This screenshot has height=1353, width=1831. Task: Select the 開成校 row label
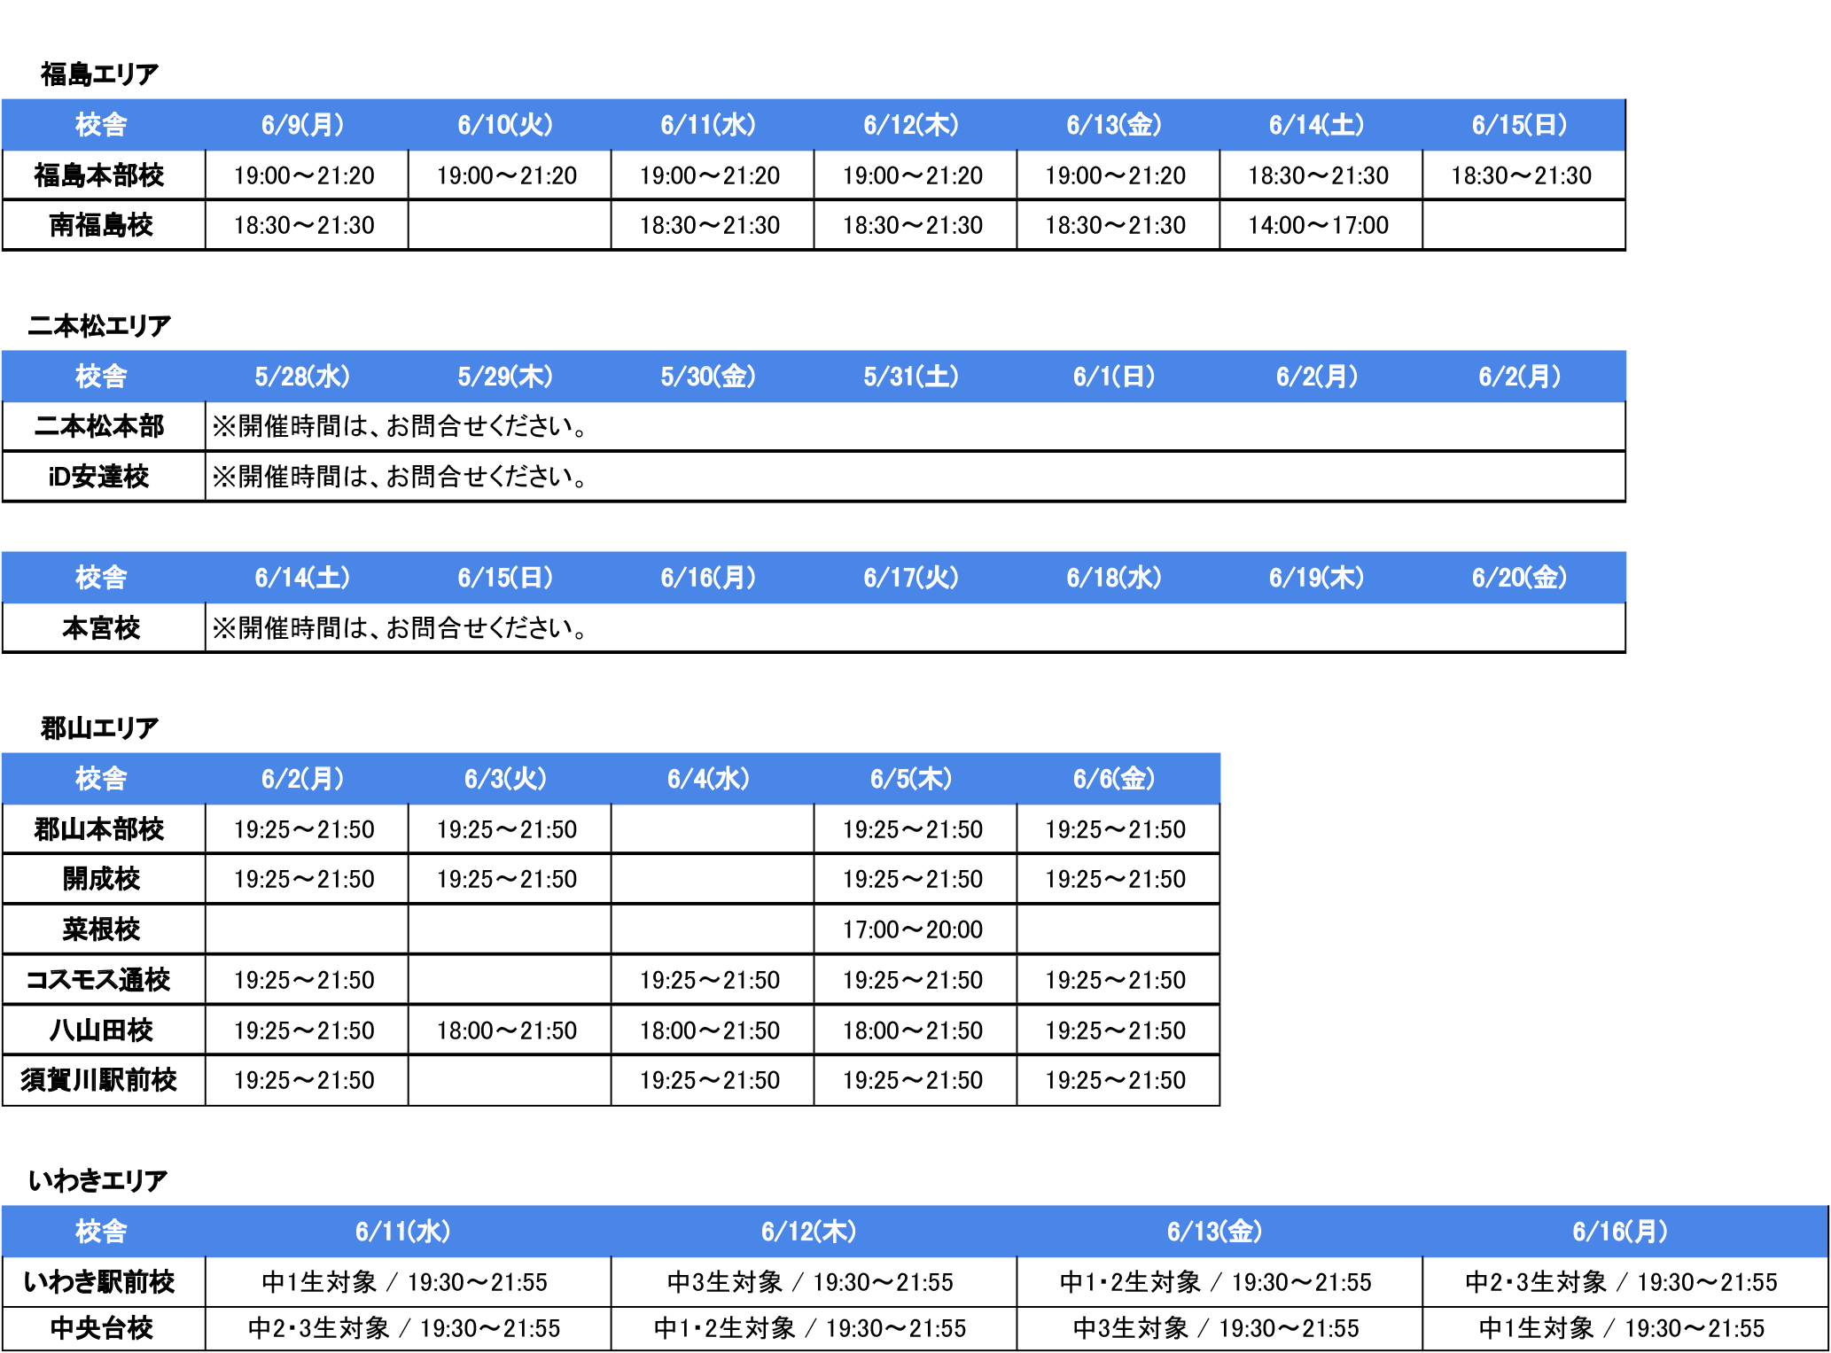click(x=101, y=879)
